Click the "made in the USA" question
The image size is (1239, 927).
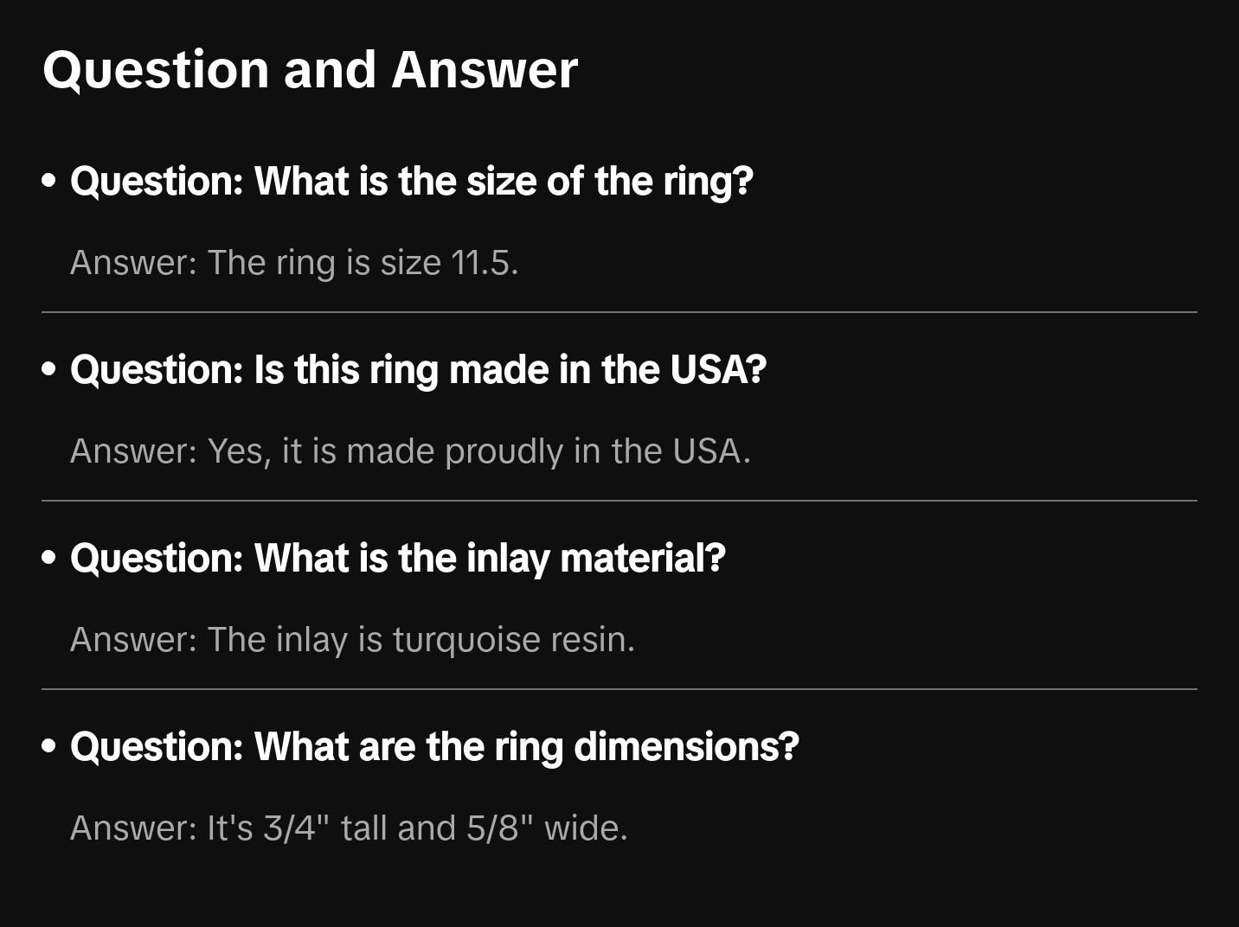[x=419, y=369]
